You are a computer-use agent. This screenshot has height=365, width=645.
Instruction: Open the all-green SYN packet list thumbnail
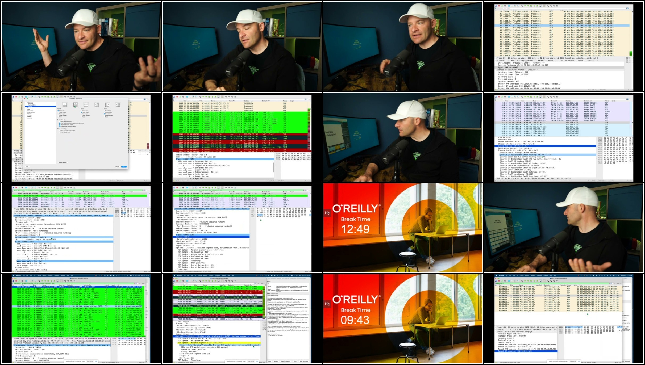(81, 319)
